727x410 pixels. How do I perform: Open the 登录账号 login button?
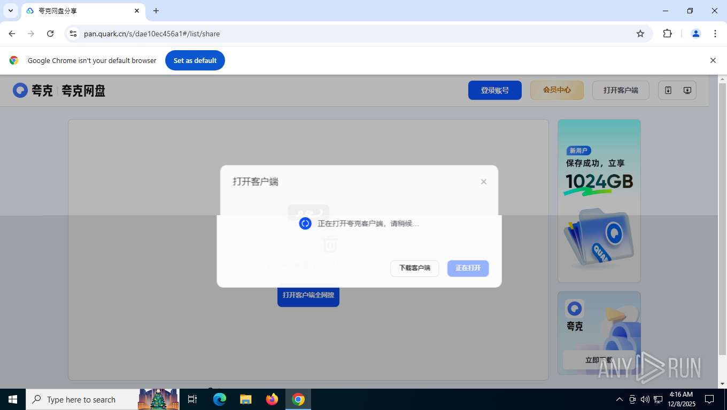495,90
